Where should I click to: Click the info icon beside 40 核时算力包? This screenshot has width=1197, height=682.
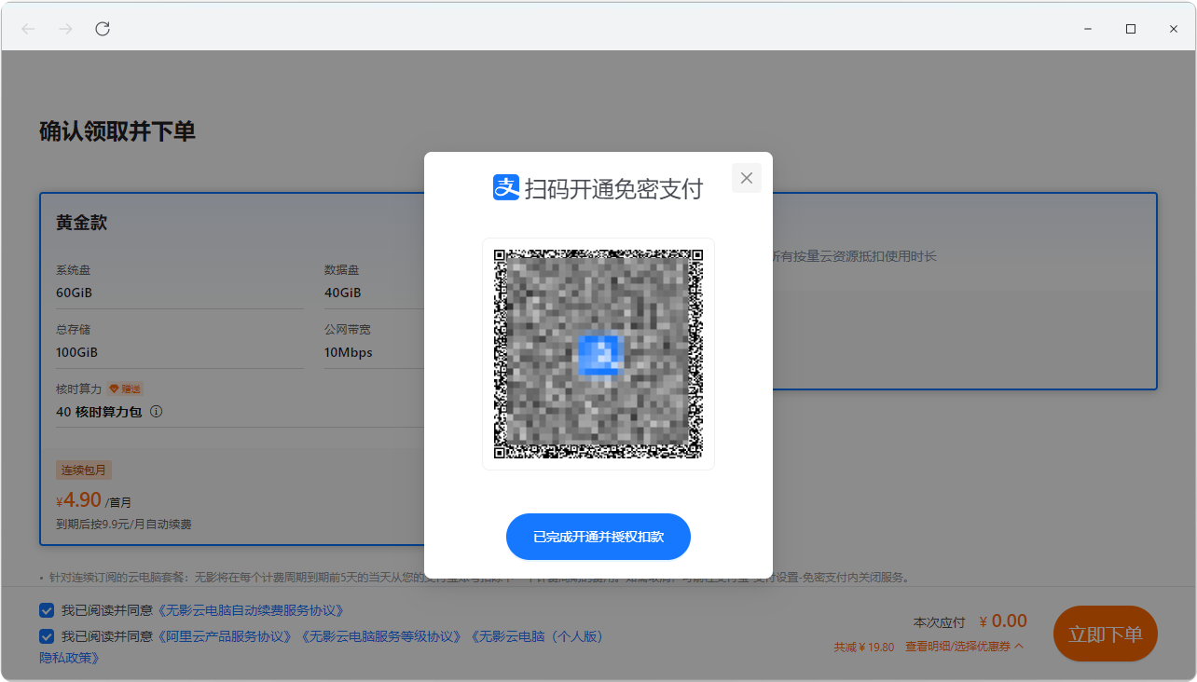point(155,411)
